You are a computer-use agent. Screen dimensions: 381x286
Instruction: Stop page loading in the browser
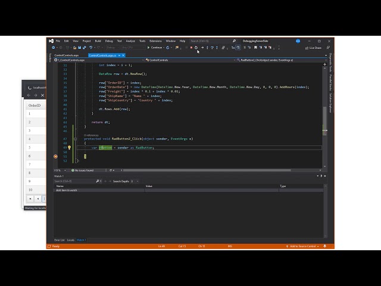(42, 95)
